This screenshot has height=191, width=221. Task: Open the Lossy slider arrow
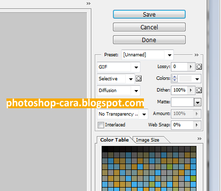(191, 67)
